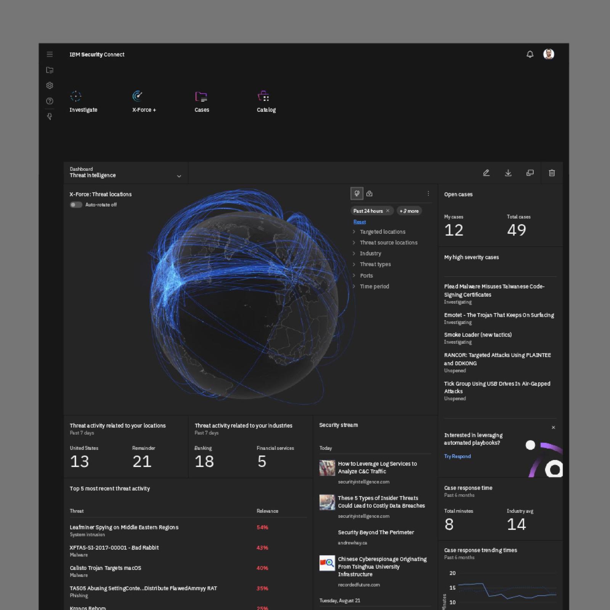
Task: Open the hamburger menu icon
Action: coord(50,54)
